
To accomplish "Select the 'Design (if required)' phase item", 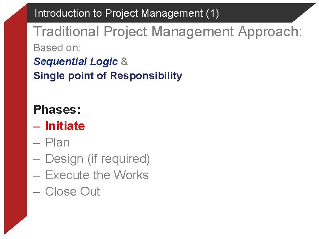I will [97, 159].
